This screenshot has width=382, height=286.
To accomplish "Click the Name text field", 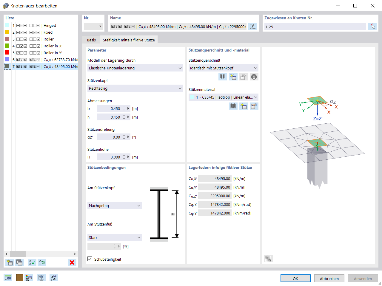I will [178, 27].
